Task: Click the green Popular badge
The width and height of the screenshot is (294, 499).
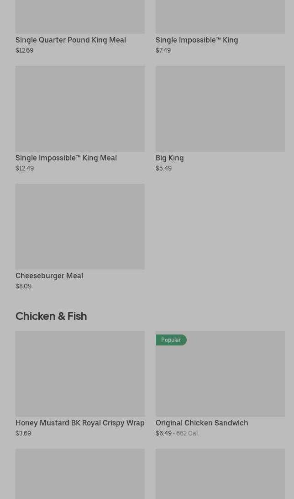Action: [x=171, y=340]
